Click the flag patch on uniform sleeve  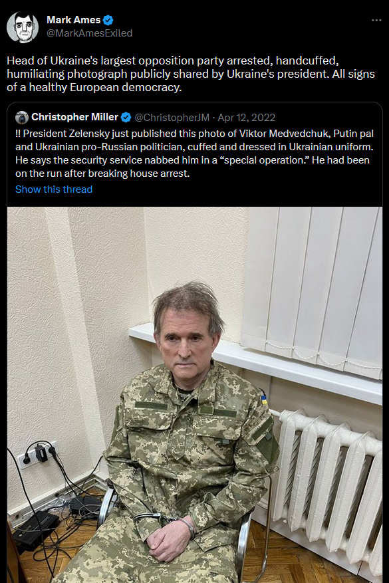264,400
